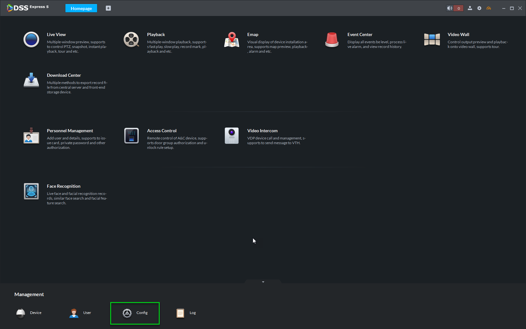
Task: Open the Video Intercom doorbell icon
Action: (x=232, y=136)
